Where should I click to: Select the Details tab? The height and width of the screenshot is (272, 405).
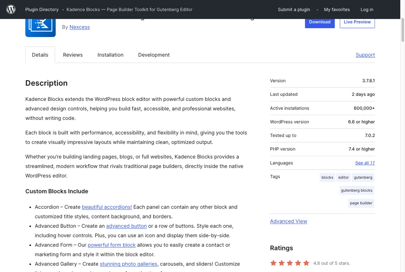click(40, 55)
